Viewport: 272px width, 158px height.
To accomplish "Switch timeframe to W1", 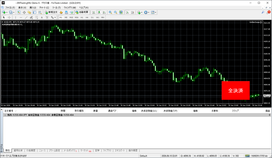I will [x=98, y=17].
